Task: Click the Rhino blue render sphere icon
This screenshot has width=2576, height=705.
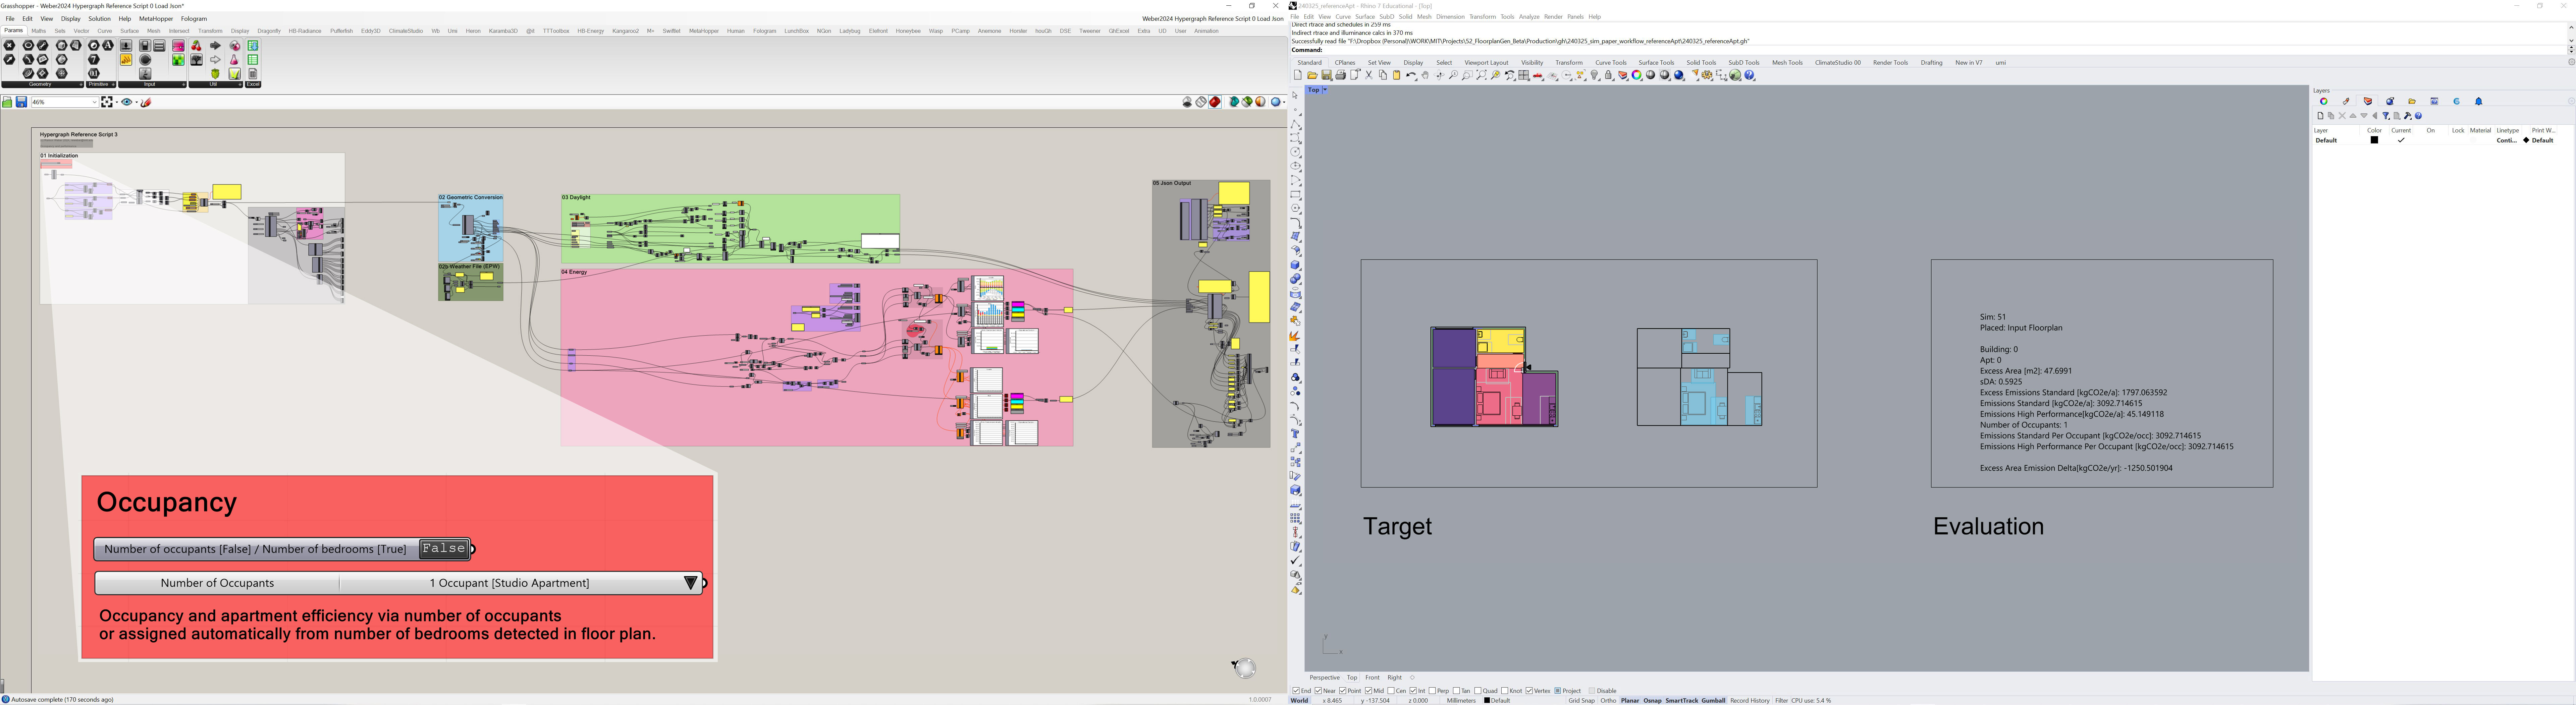Action: (1679, 75)
